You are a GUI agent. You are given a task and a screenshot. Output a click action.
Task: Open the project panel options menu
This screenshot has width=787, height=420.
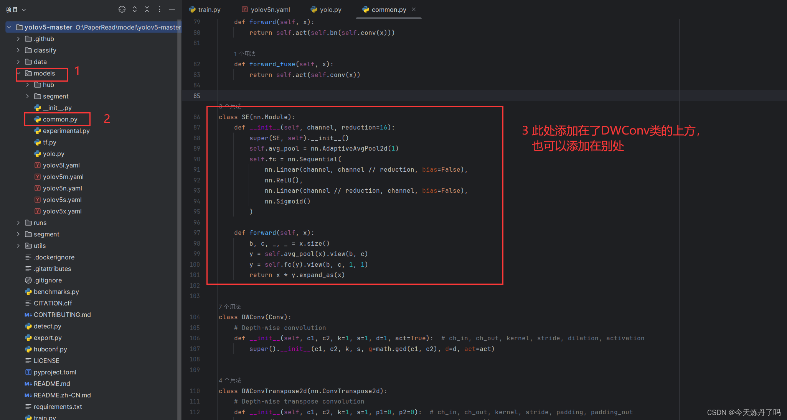click(x=160, y=9)
